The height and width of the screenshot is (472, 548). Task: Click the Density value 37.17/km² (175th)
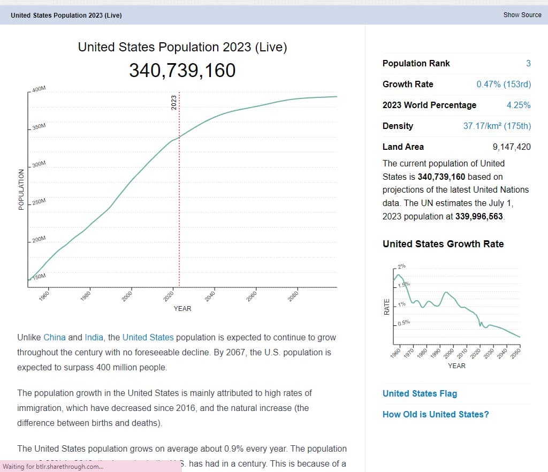click(497, 126)
